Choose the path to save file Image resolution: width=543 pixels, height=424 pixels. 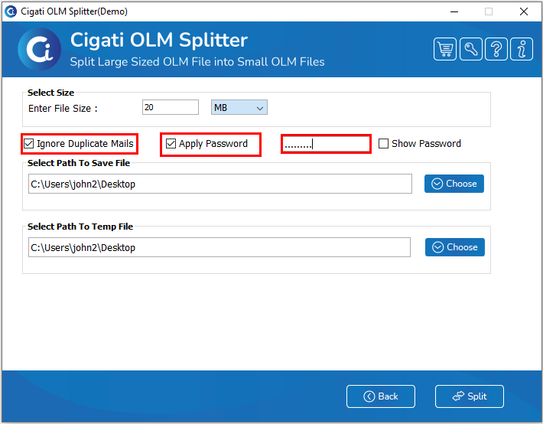tap(454, 184)
